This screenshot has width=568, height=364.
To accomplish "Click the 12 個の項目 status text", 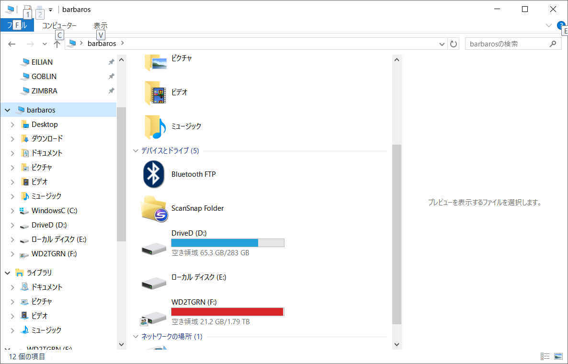I will pos(27,356).
